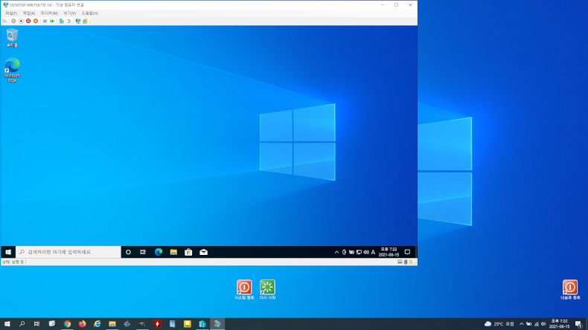This screenshot has height=330, width=588.
Task: Click the keyboard icon in VM status bar
Action: click(x=400, y=262)
